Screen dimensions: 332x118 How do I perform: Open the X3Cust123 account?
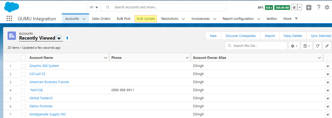37,74
